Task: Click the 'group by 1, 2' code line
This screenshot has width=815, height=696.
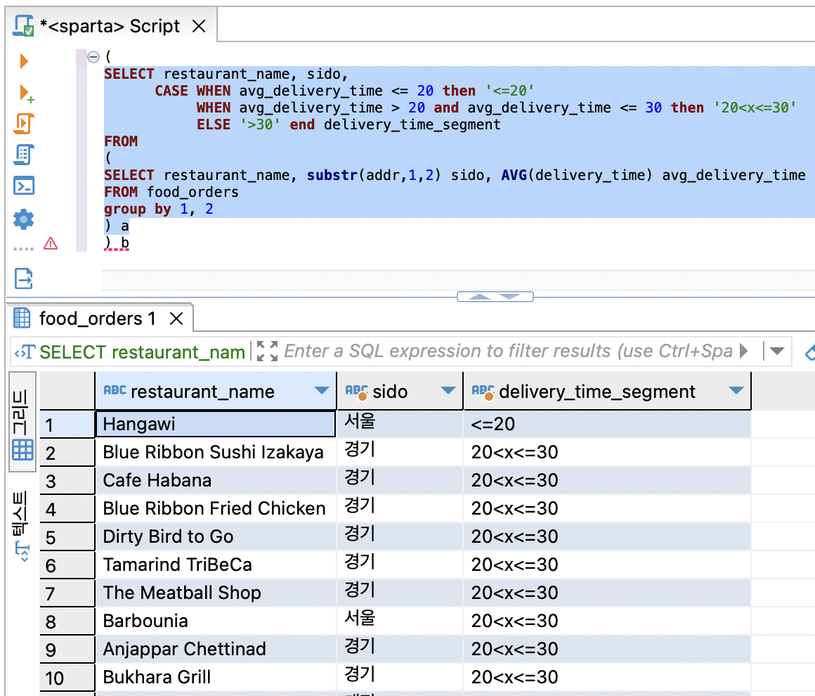Action: click(x=159, y=209)
